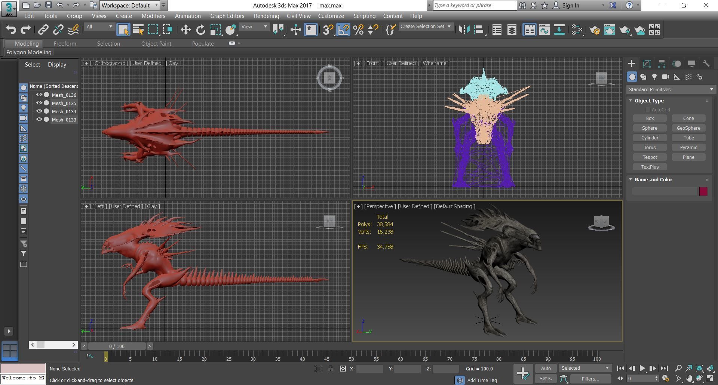Open Key Filters dialog button

[x=590, y=379]
